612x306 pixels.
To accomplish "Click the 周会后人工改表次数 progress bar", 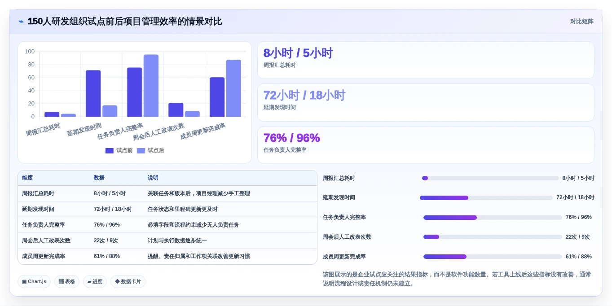I will [493, 237].
